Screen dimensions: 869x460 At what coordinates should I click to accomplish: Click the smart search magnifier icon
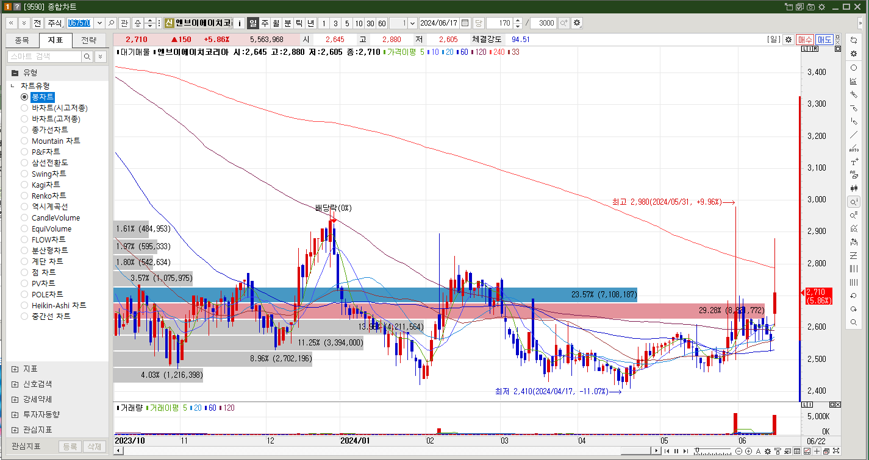pyautogui.click(x=87, y=56)
